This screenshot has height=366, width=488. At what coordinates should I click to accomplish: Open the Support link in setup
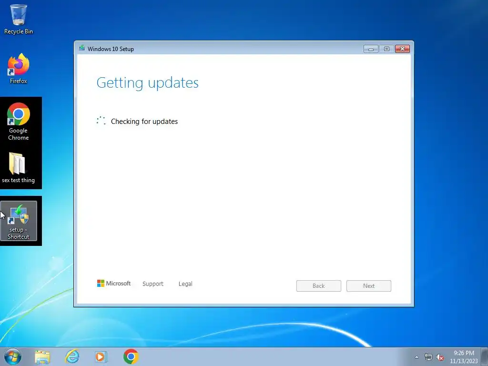[153, 284]
